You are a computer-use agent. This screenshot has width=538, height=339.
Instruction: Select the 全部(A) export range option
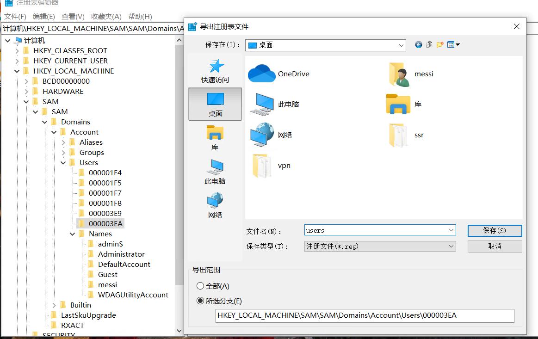[200, 286]
